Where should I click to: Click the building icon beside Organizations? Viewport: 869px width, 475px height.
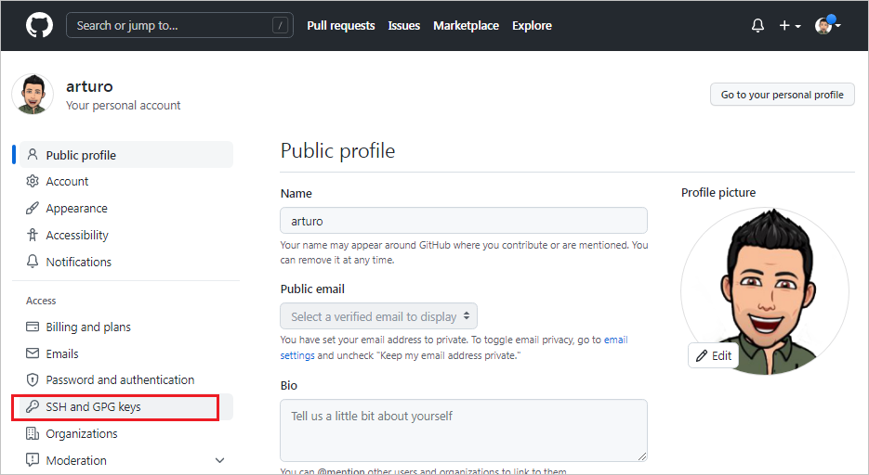[x=33, y=433]
